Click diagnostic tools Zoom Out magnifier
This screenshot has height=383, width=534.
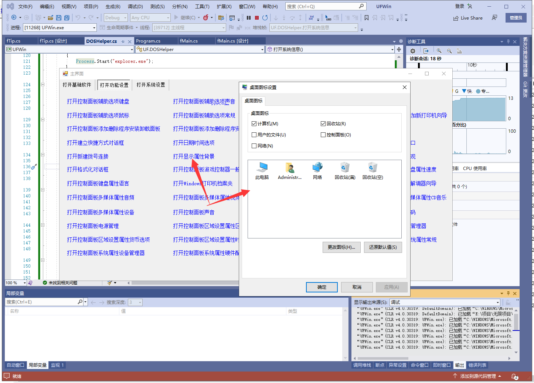[x=449, y=51]
